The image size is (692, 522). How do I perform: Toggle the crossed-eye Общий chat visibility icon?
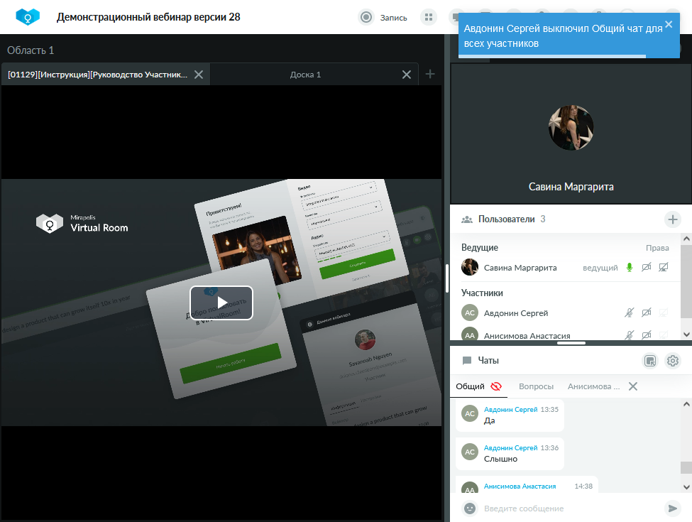(496, 386)
